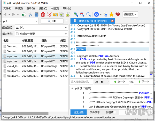Click the D:\steam\logs directory cell
Viewport: 155px width, 121px height.
(x=49, y=66)
